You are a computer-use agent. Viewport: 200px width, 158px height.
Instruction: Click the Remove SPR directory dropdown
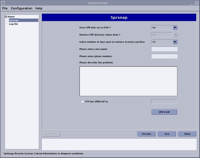pyautogui.click(x=164, y=35)
